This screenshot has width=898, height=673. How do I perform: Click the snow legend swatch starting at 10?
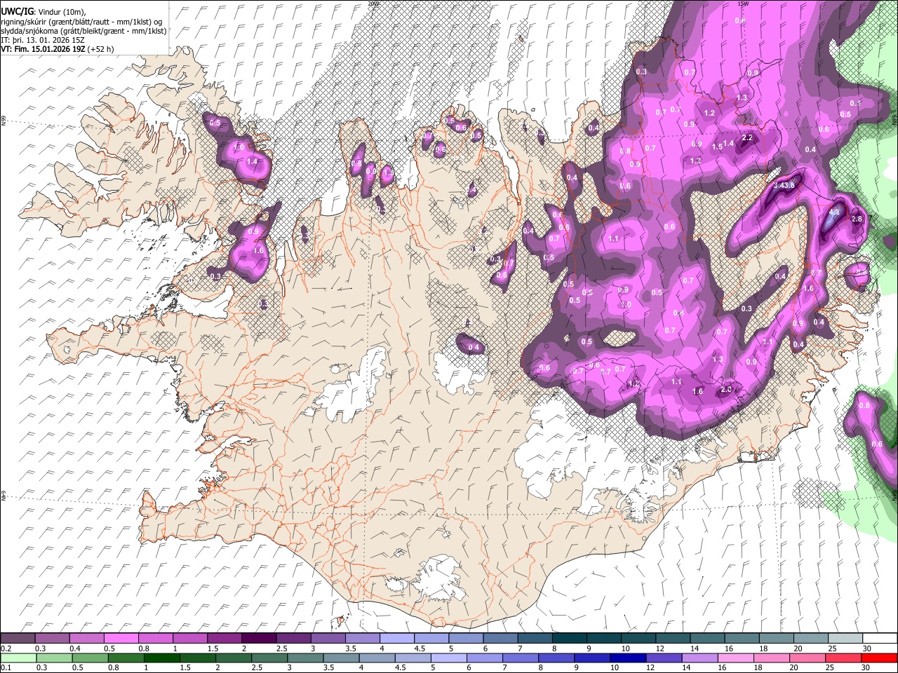pos(638,638)
